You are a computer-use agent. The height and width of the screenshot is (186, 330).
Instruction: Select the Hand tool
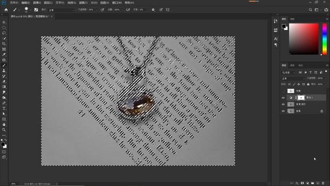[x=4, y=125]
